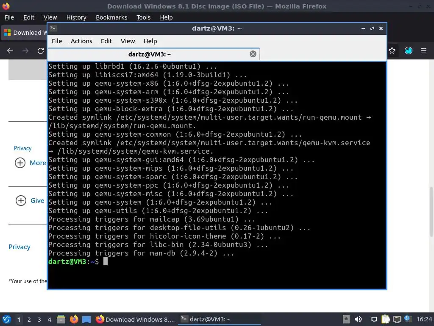Viewport: 434px width, 326px height.
Task: Select the dartz@VM3: ~ terminal tab
Action: point(153,54)
